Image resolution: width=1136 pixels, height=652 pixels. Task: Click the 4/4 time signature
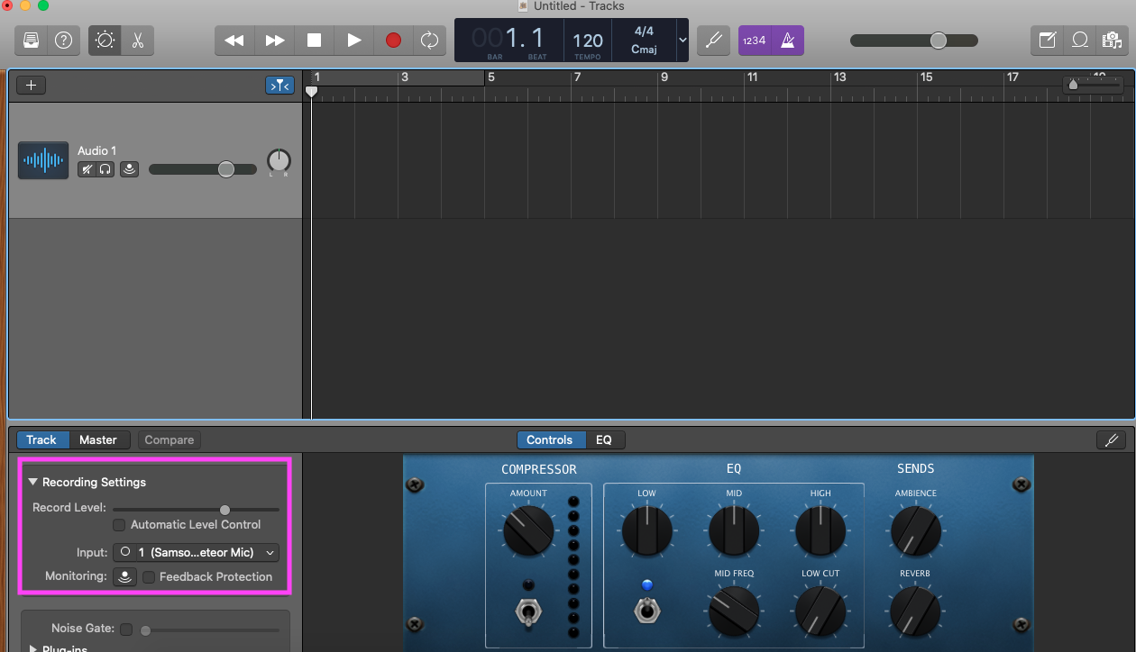pyautogui.click(x=644, y=32)
